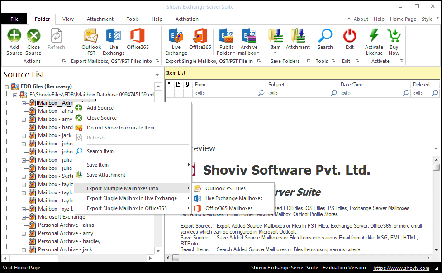This screenshot has height=273, width=442.
Task: Collapse the Mailbox Database EDB file node
Action: pyautogui.click(x=15, y=95)
